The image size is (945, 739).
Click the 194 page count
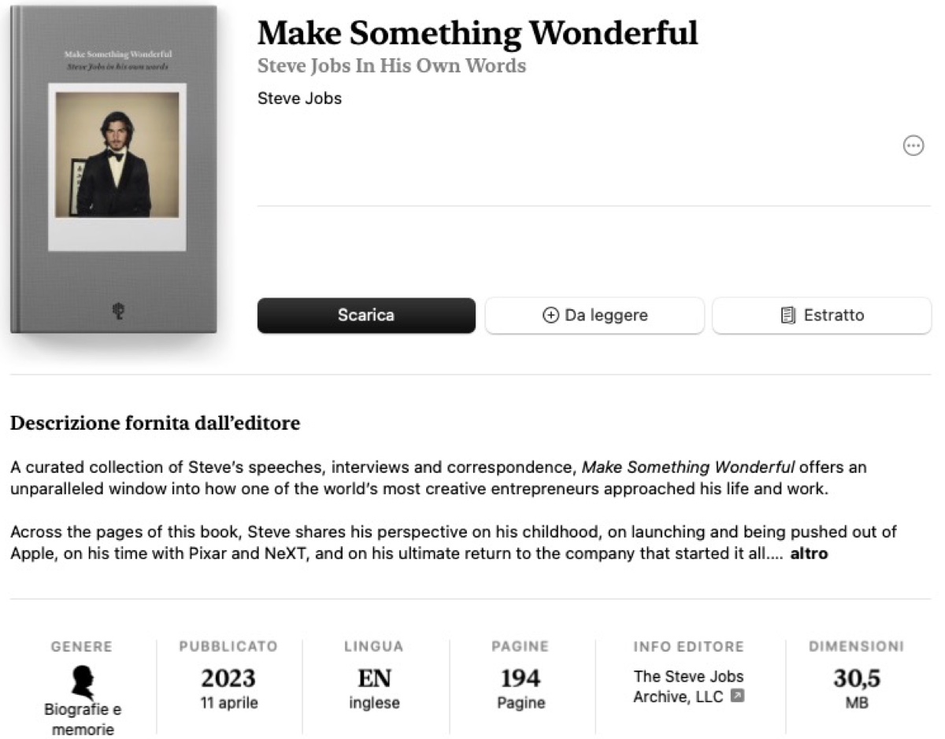point(521,678)
